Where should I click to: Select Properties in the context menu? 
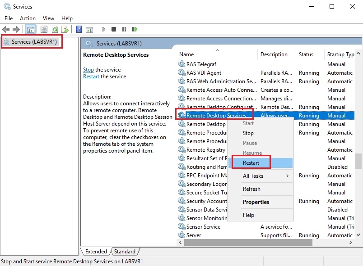pos(256,202)
